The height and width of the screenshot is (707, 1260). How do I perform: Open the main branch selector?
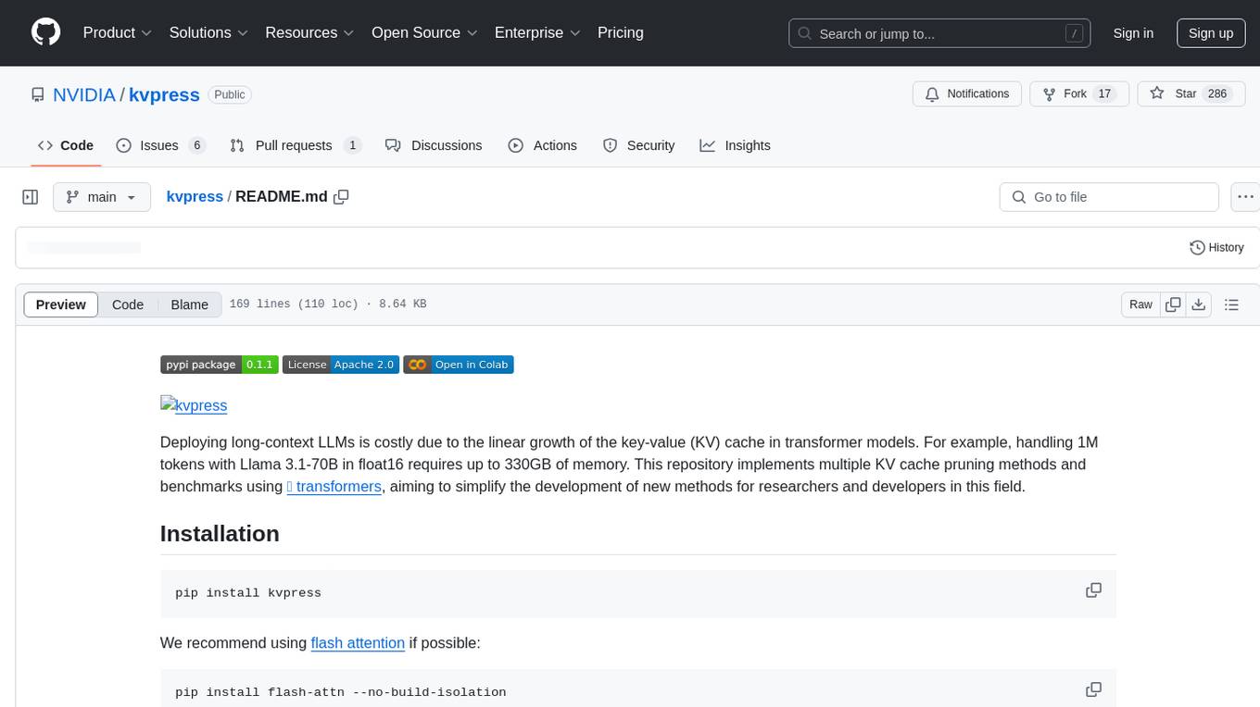(102, 197)
